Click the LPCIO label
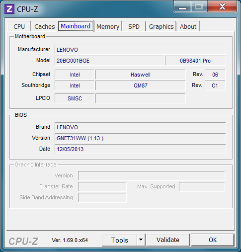The height and width of the screenshot is (252, 241). click(x=43, y=98)
